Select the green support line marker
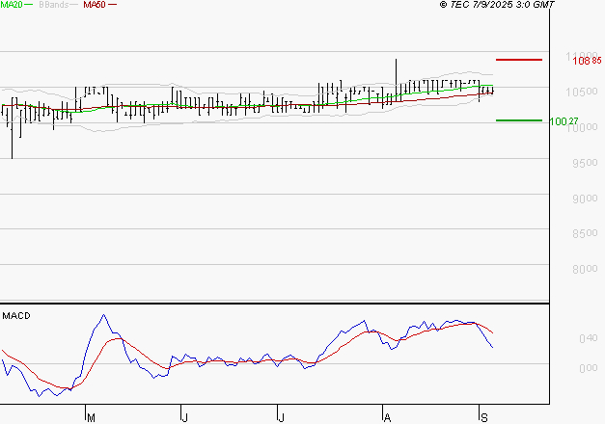Image resolution: width=605 pixels, height=424 pixels. click(x=518, y=120)
